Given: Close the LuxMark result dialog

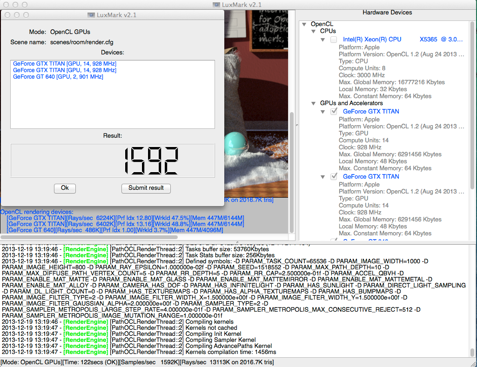Looking at the screenshot, I should (7, 15).
